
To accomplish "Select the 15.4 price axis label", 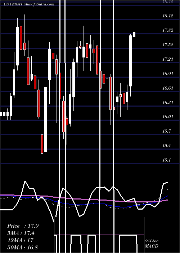I will point(166,146).
